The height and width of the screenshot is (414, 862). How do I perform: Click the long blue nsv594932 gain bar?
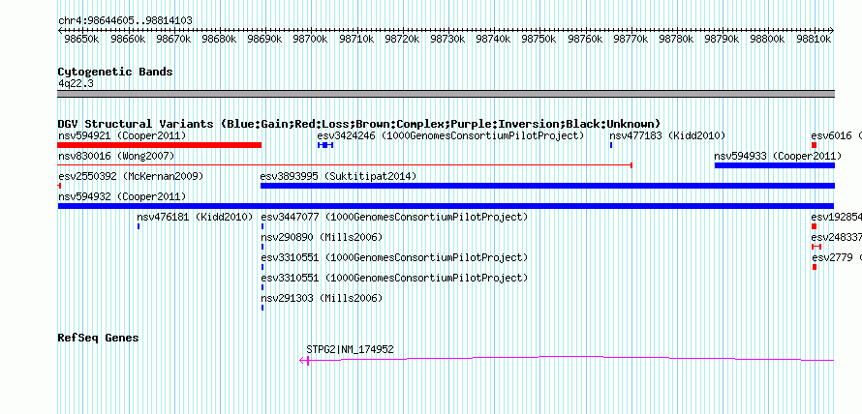[446, 206]
